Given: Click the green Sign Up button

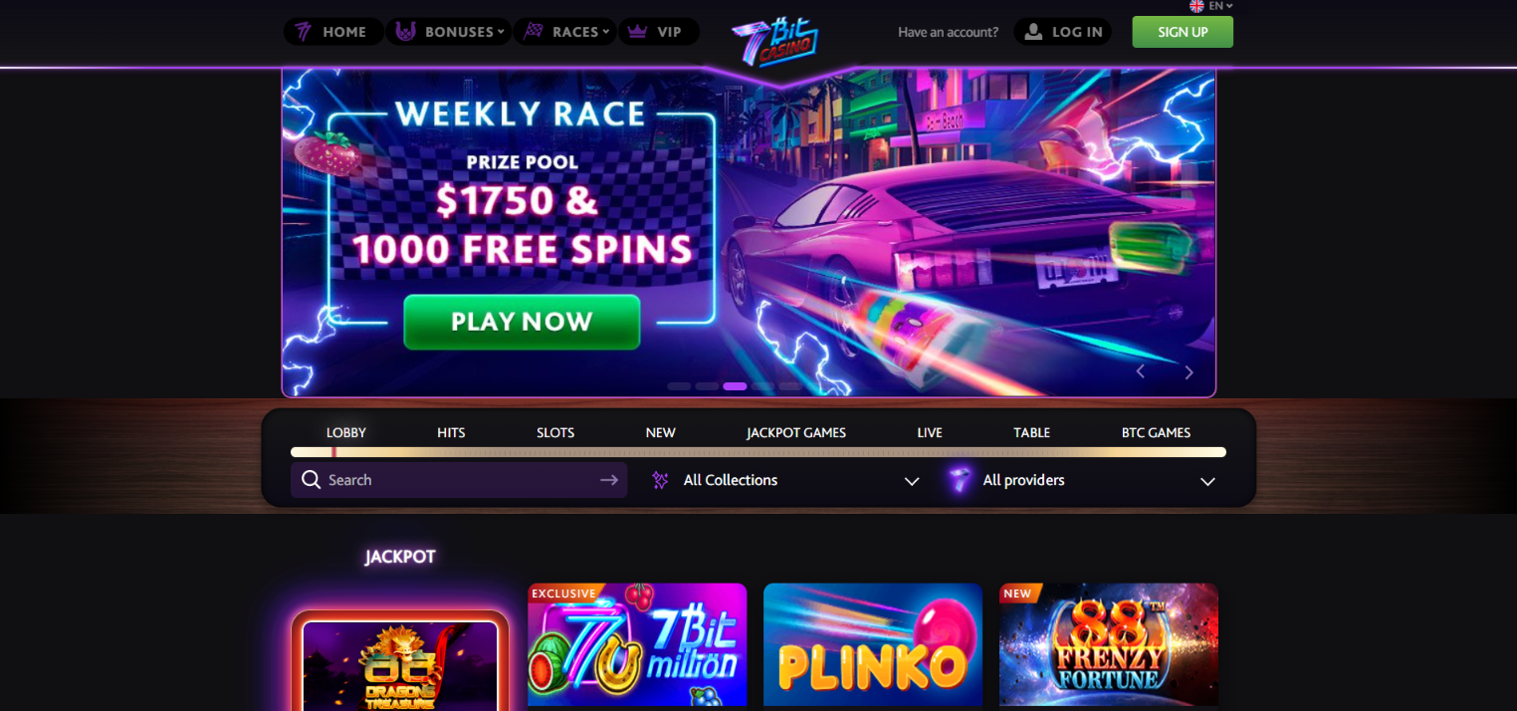Looking at the screenshot, I should 1183,32.
